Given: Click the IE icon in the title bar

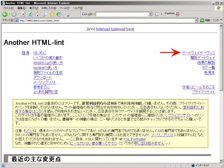Looking at the screenshot, I should click(3, 3).
